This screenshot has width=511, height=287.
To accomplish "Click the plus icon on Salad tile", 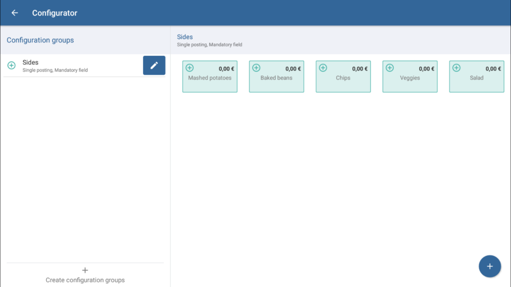I will pos(456,68).
